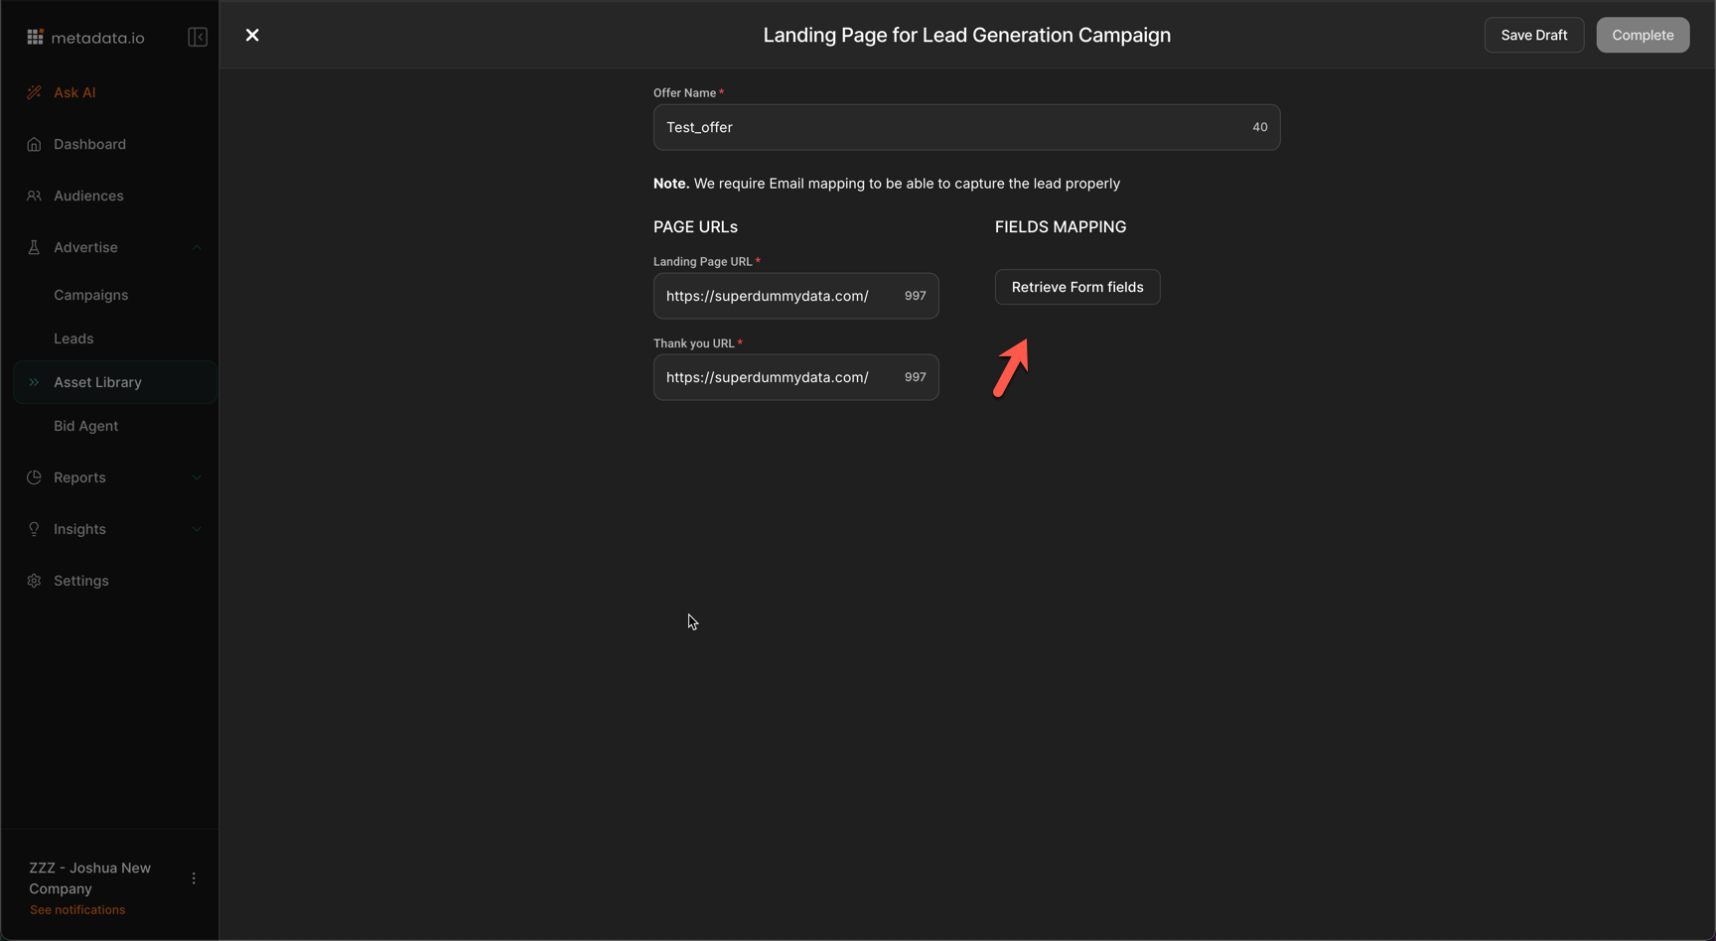1716x941 pixels.
Task: Open the See notifications link
Action: pos(77,910)
